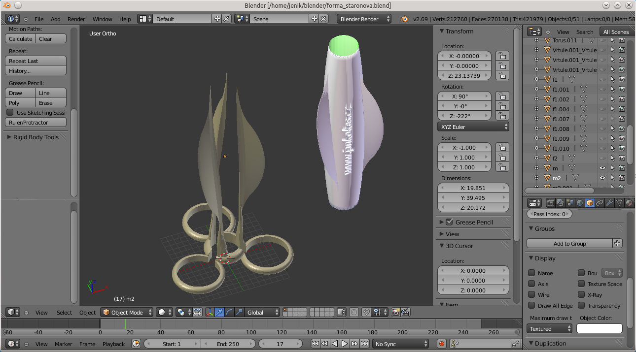
Task: Toggle lock on Location X
Action: (502, 56)
